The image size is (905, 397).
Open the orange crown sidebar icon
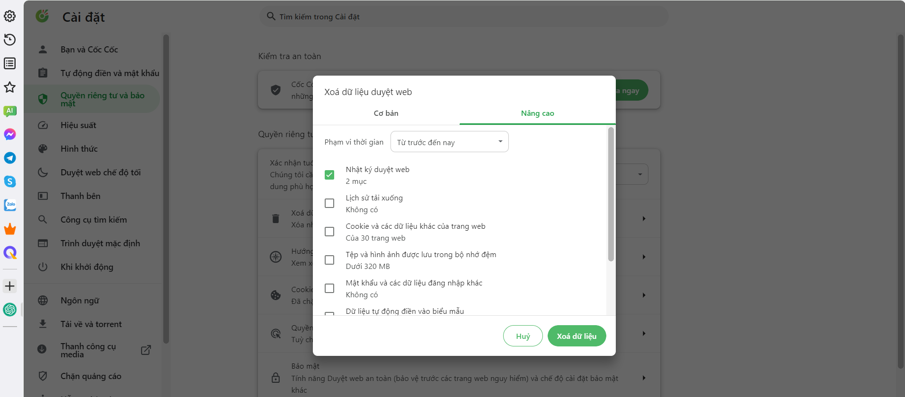pyautogui.click(x=9, y=229)
